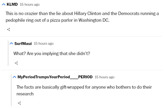164x108 pixels.
Task: Click the "What? Are you implying" reply text
Action: [x=52, y=53]
